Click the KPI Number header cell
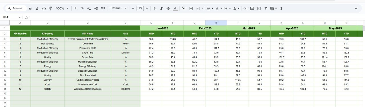The height and width of the screenshot is (107, 365). click(20, 33)
